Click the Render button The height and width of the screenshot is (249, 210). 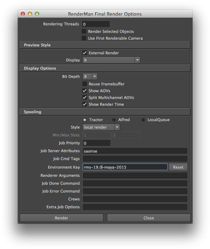click(61, 218)
